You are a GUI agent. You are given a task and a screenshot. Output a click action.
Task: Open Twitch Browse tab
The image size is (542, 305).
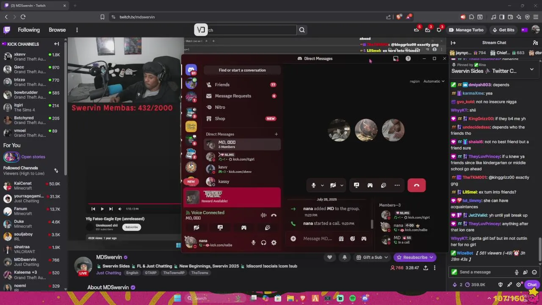[x=57, y=30]
